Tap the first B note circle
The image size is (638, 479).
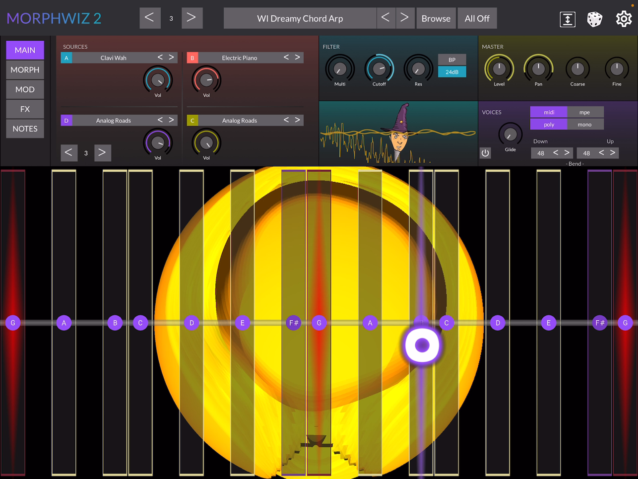click(x=115, y=323)
